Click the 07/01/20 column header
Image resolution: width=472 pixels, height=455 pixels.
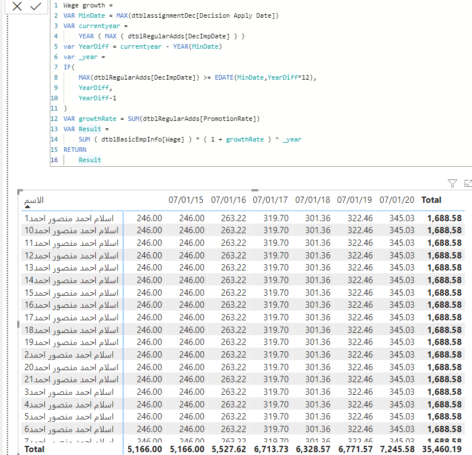click(397, 200)
